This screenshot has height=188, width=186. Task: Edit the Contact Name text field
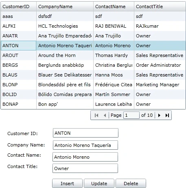85,157
